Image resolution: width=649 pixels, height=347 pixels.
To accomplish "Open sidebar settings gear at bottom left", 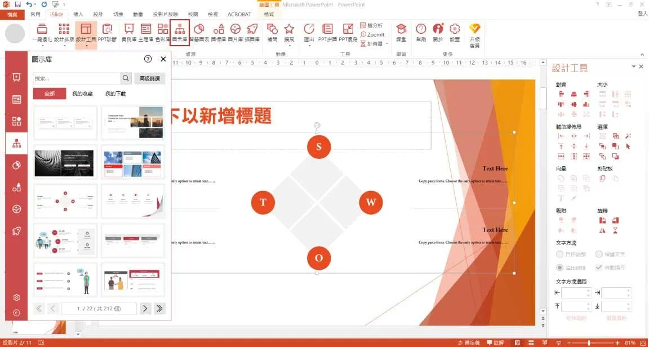I will point(16,297).
